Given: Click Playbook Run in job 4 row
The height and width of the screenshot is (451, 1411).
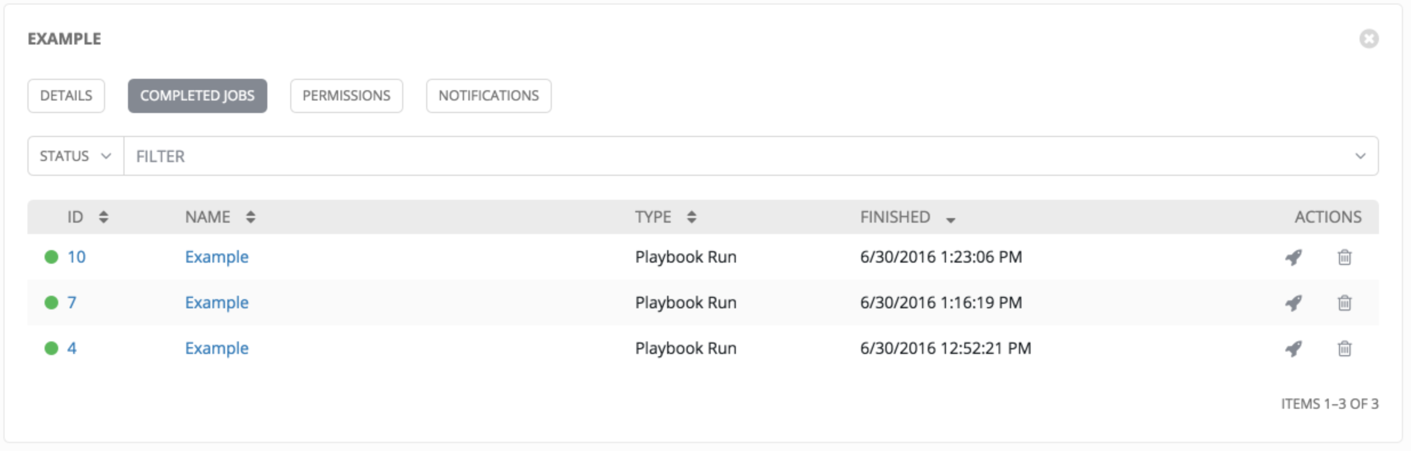Looking at the screenshot, I should [x=686, y=348].
